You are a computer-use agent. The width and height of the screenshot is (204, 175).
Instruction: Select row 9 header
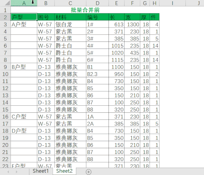point(5,67)
